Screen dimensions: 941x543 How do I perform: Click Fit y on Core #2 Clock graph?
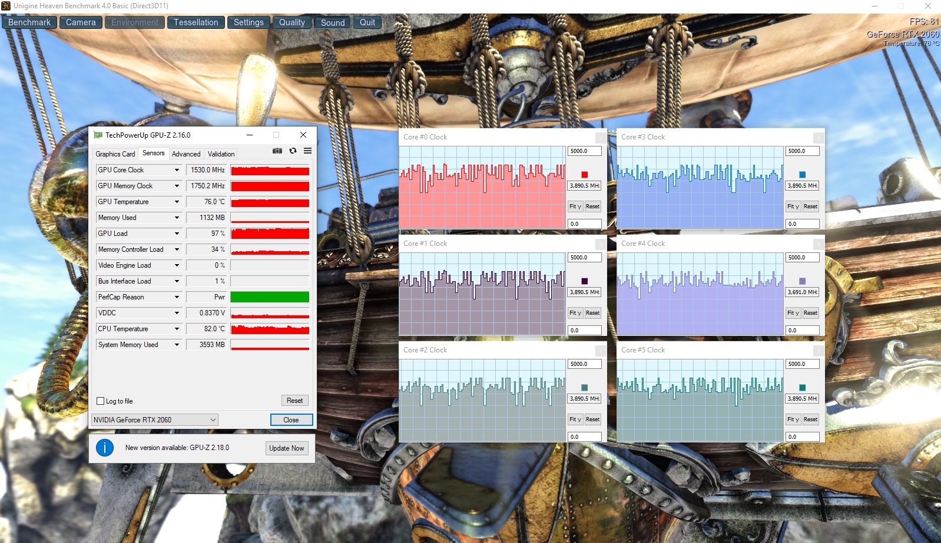point(575,419)
